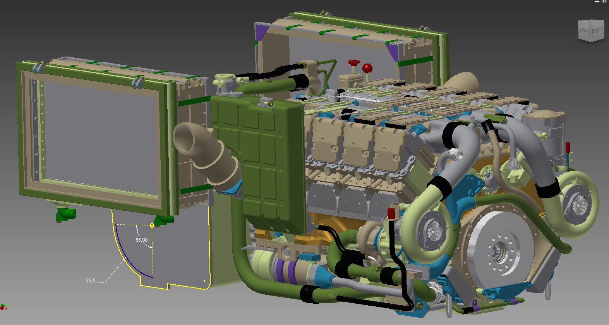Click the yellow circled sketch center point

tap(152, 225)
